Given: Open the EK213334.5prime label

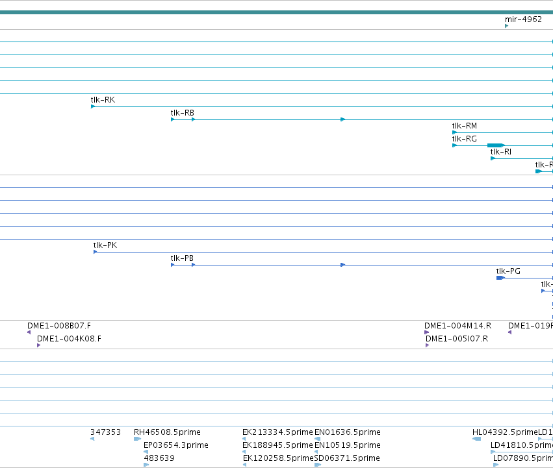Looking at the screenshot, I should (x=277, y=432).
